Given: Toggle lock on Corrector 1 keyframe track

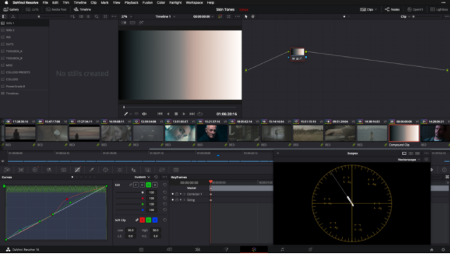Looking at the screenshot, I should tap(177, 194).
